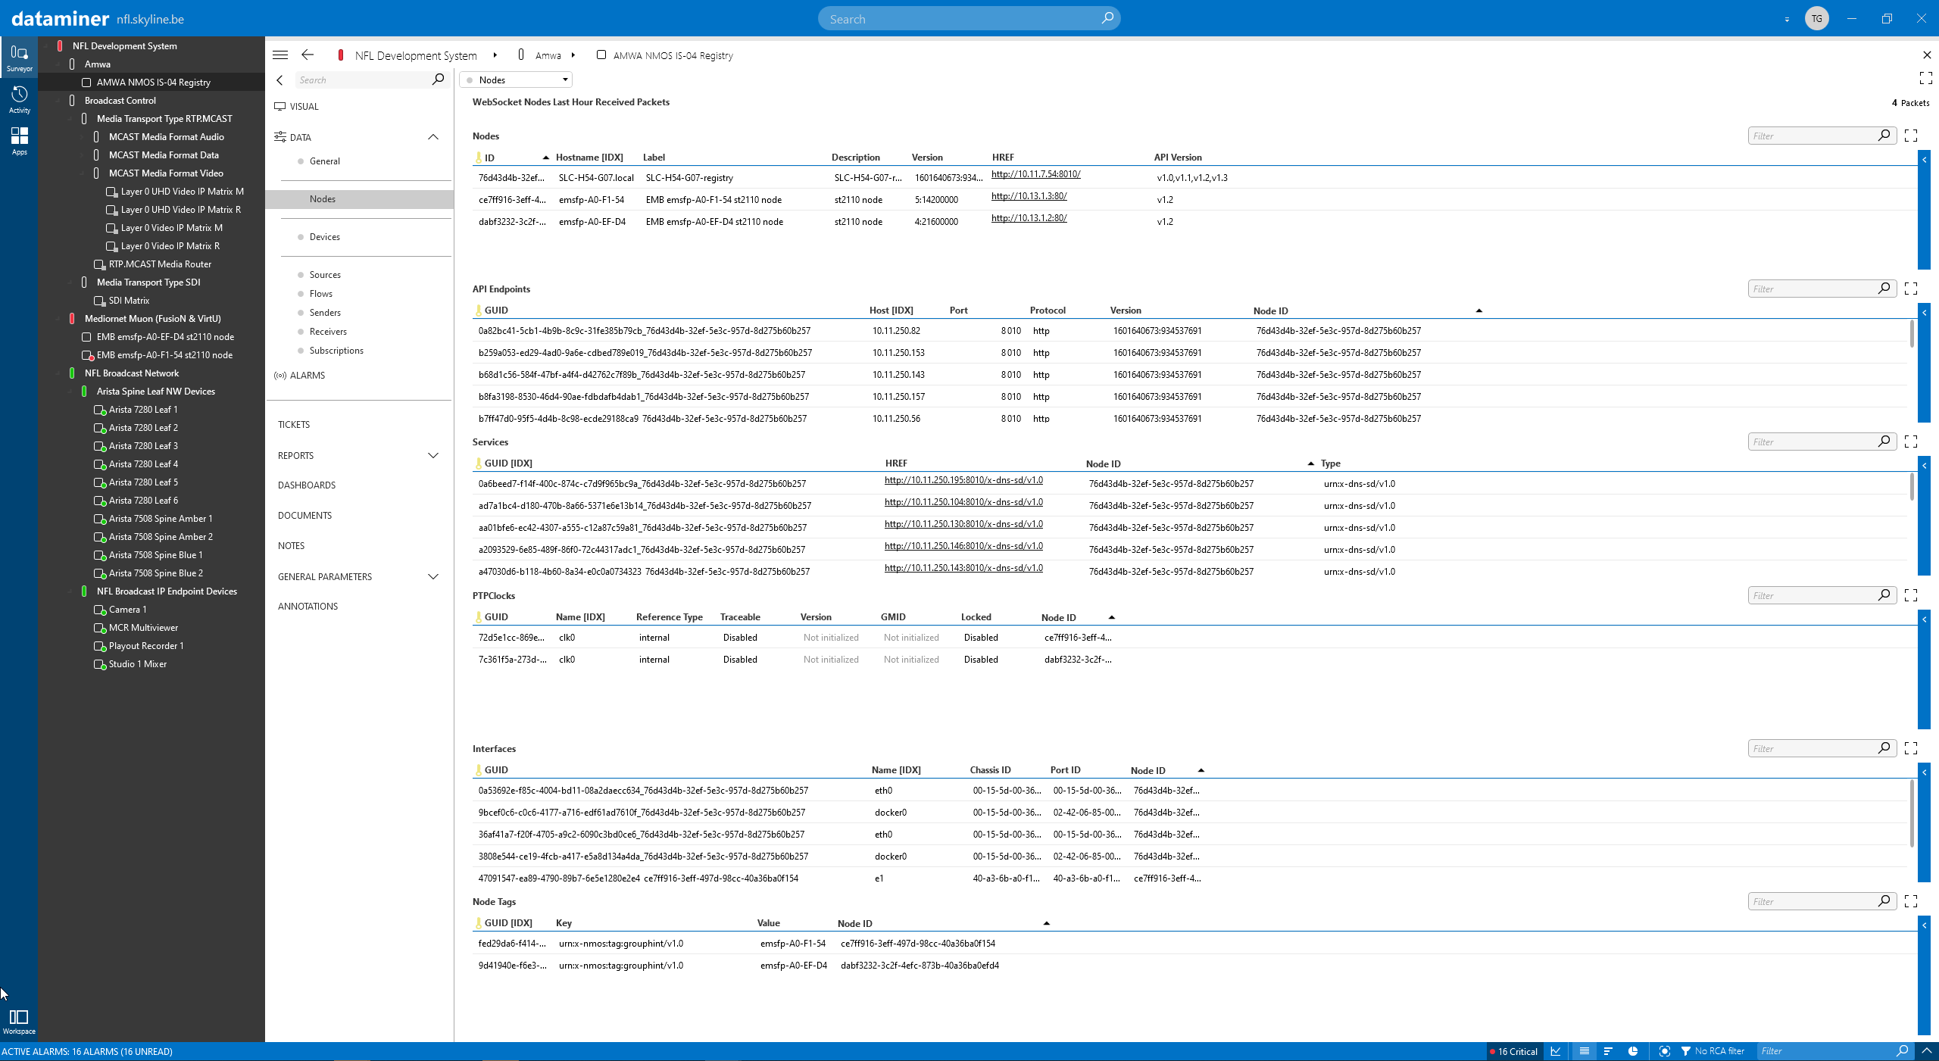Open the header dropdown arrow beside the user avatar
The height and width of the screenshot is (1061, 1939).
(1787, 19)
